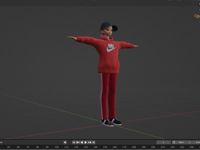Viewport: 200px width, 150px height.
Task: Jump to the timeline end frame
Action: [x=93, y=142]
